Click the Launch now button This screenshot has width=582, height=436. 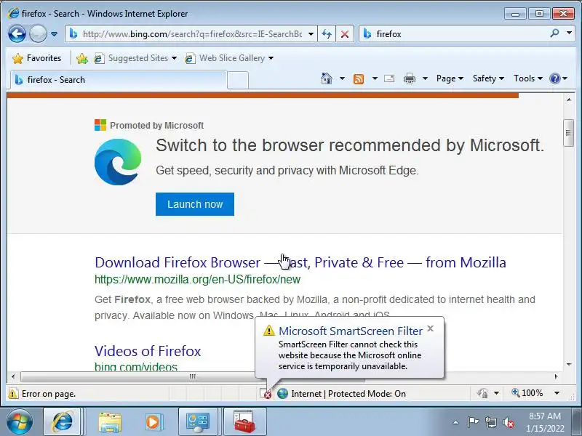195,204
